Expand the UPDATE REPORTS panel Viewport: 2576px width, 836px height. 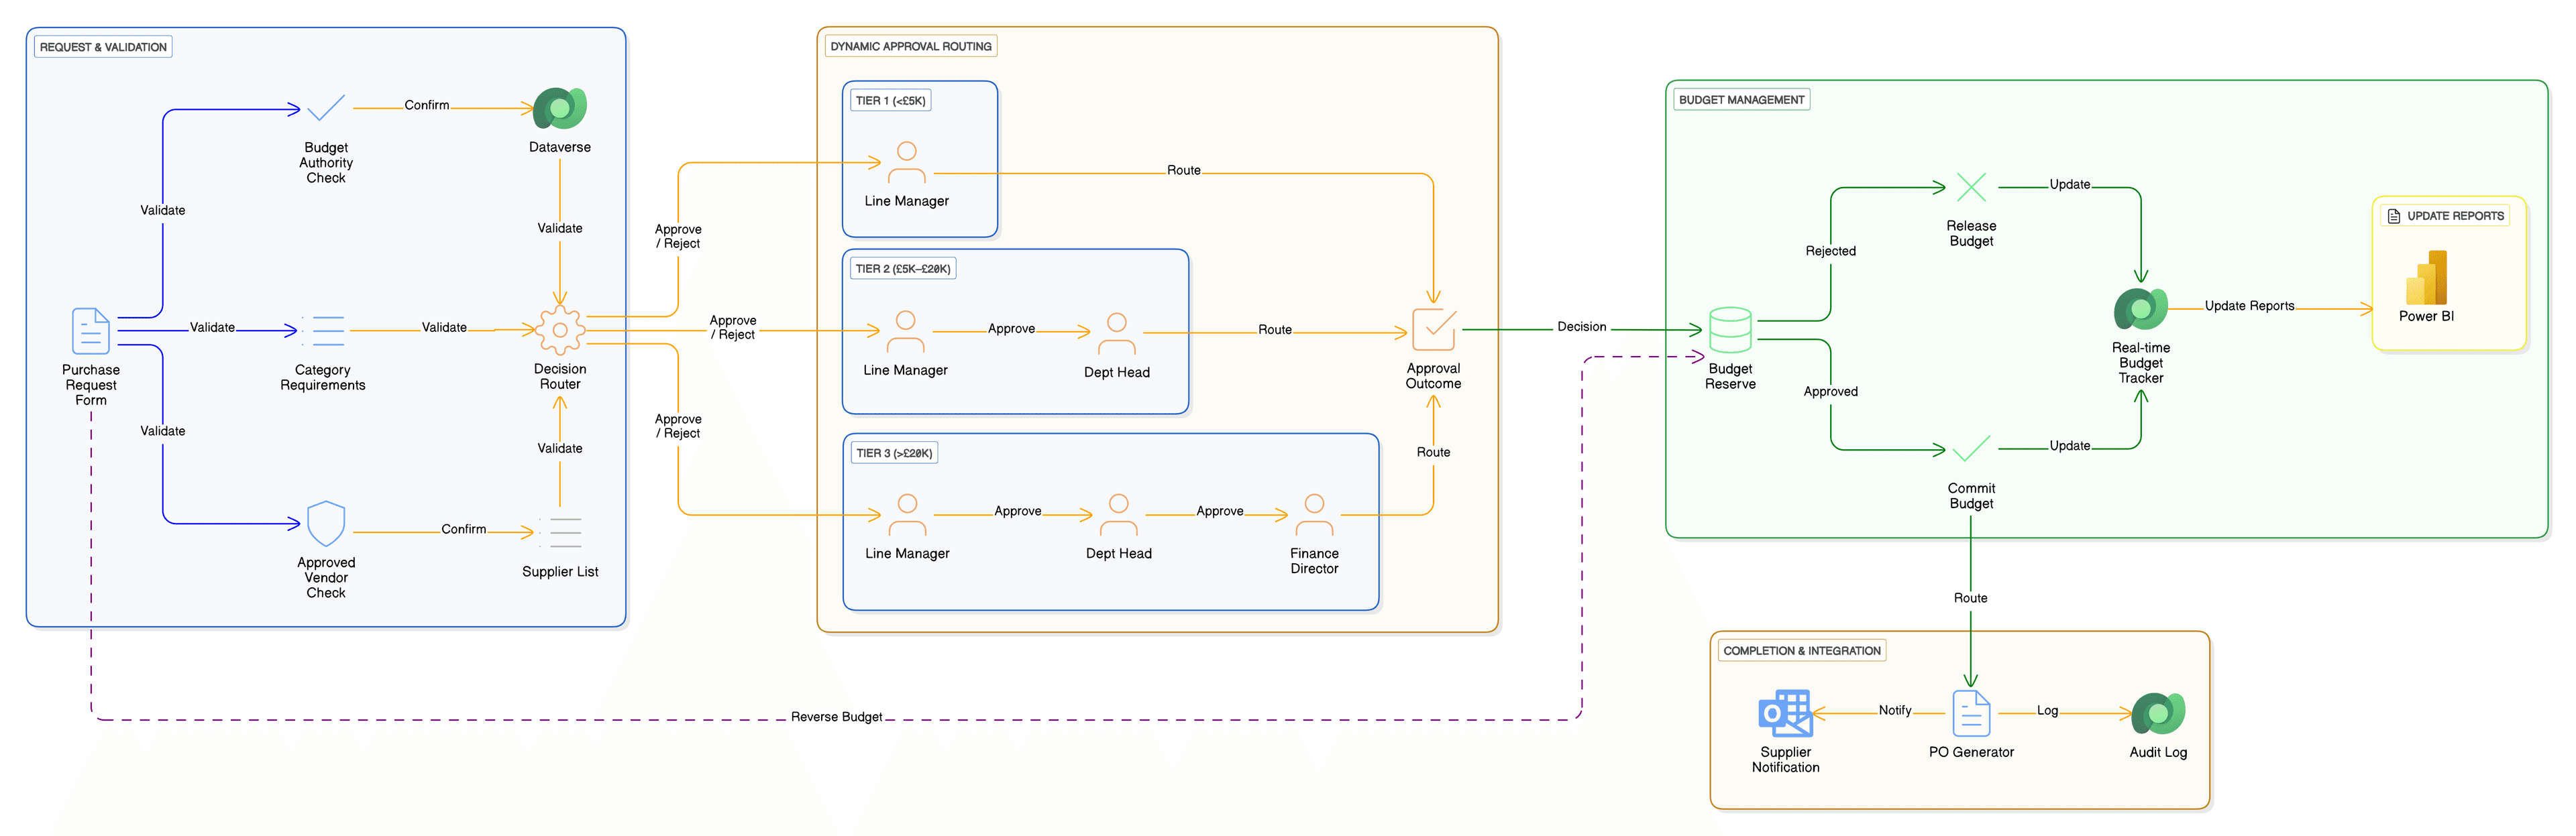coord(2447,216)
